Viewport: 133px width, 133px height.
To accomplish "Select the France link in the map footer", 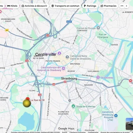I will point(64,132).
